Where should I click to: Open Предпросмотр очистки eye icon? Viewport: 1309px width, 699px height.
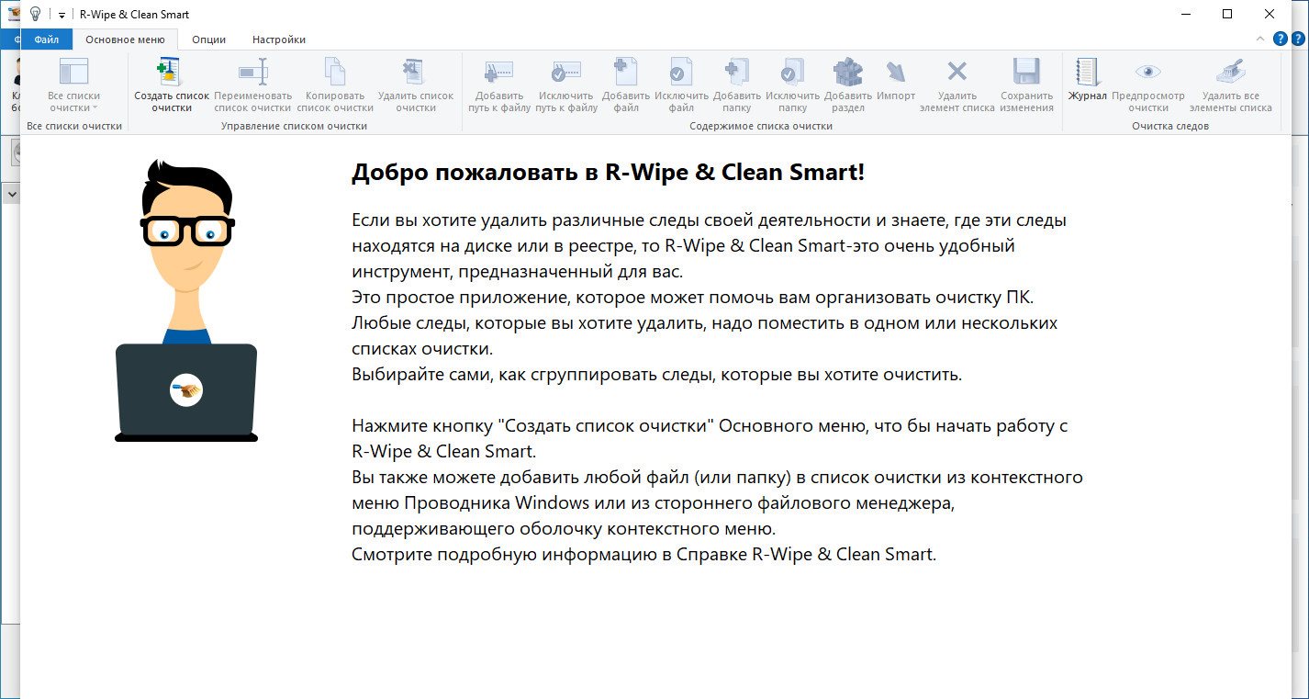1147,73
